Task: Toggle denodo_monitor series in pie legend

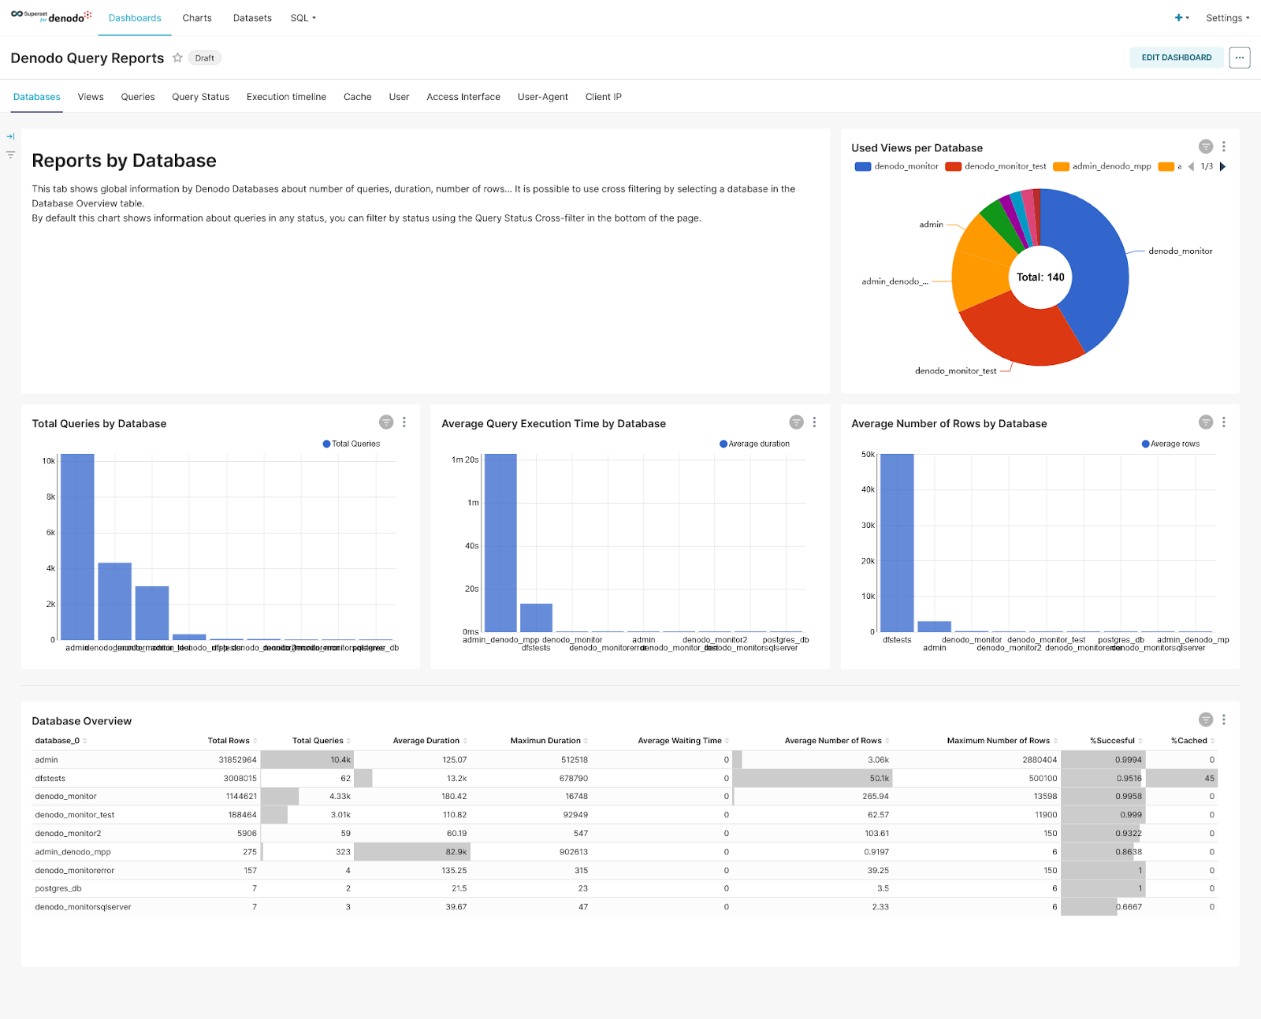Action: click(x=897, y=166)
